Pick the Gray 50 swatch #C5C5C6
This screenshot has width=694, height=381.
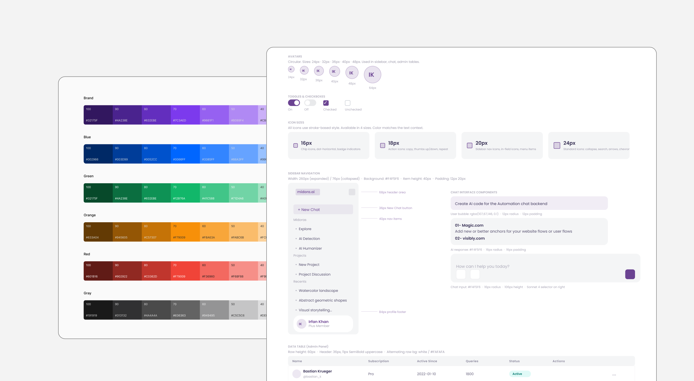click(x=243, y=310)
